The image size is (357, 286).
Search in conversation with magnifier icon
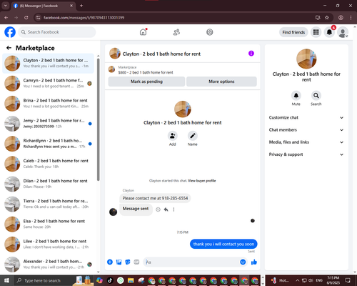click(316, 96)
